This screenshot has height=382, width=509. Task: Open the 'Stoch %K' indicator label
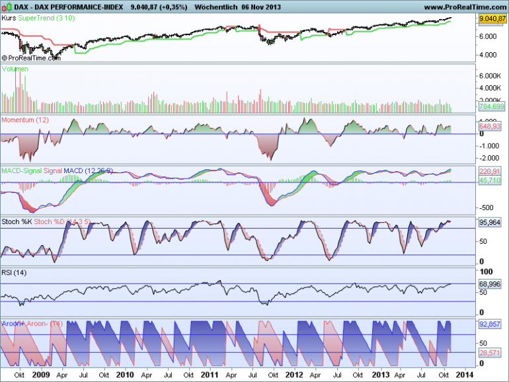(17, 221)
